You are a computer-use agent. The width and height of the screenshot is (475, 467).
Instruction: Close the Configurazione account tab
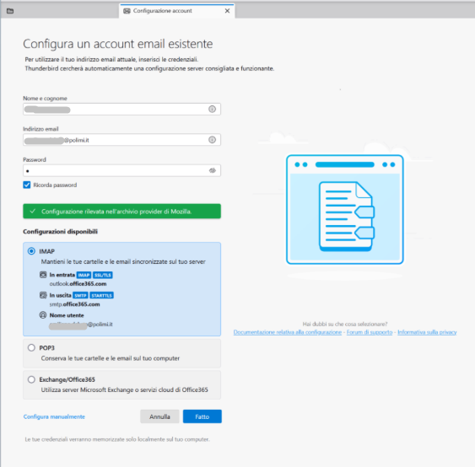pyautogui.click(x=227, y=11)
